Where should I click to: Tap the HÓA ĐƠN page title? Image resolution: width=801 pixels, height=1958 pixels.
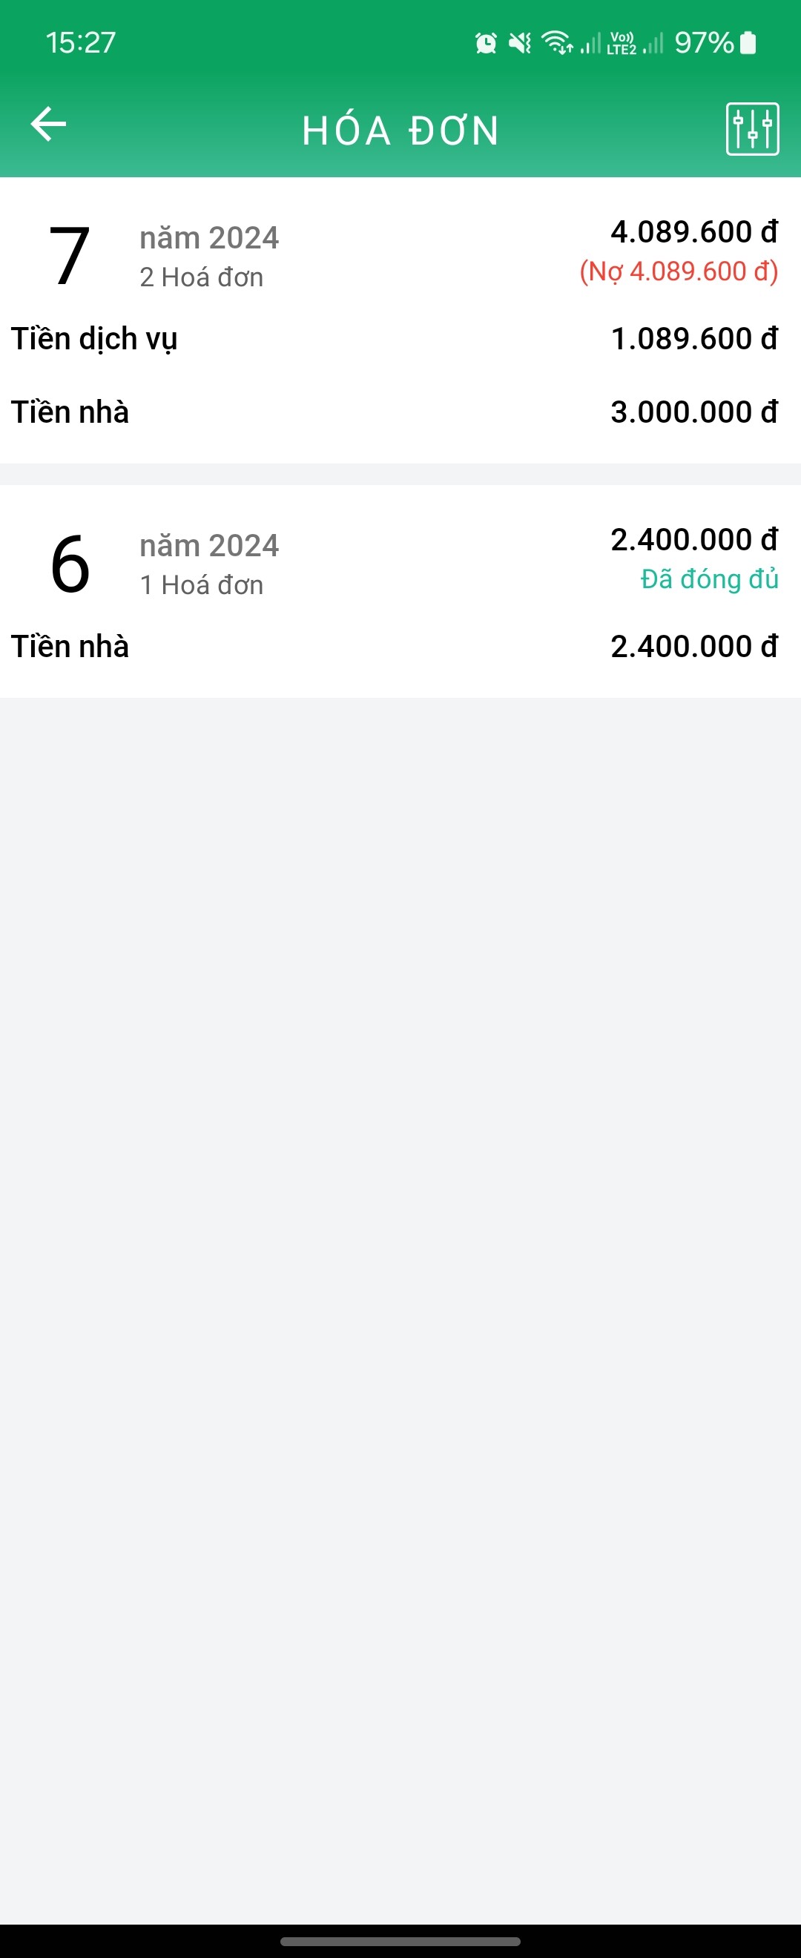pos(400,131)
